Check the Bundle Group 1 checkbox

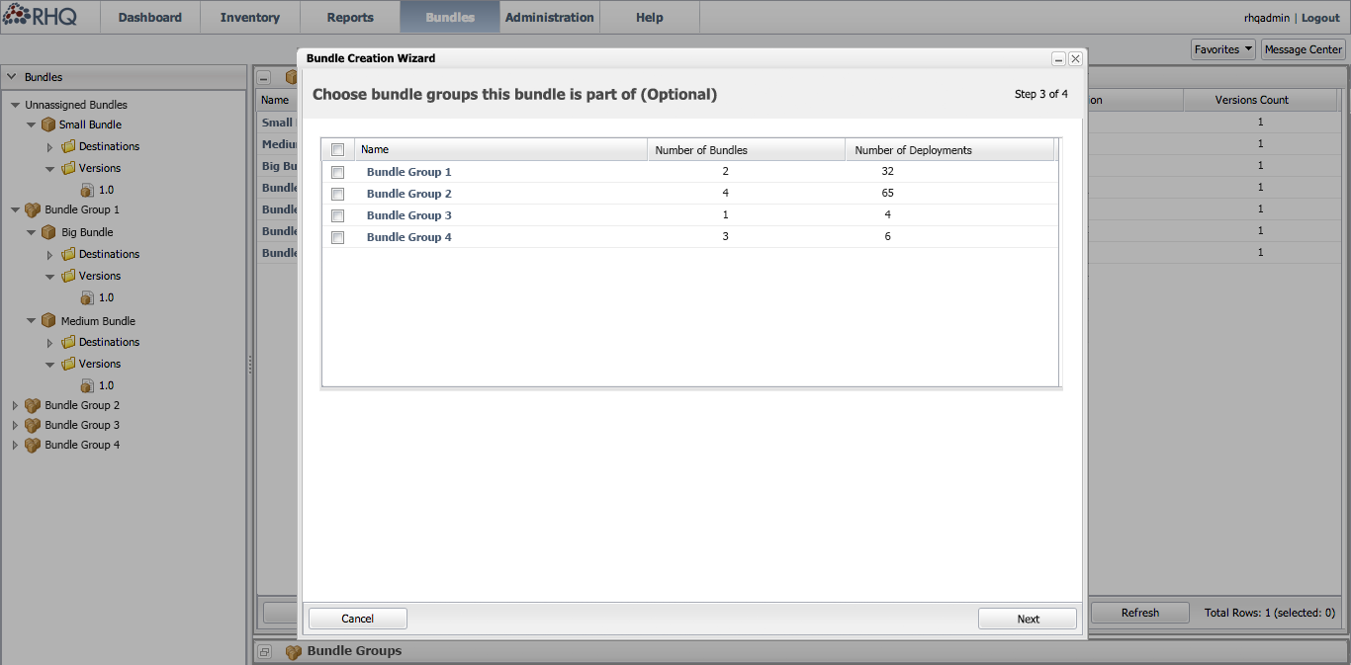coord(337,173)
